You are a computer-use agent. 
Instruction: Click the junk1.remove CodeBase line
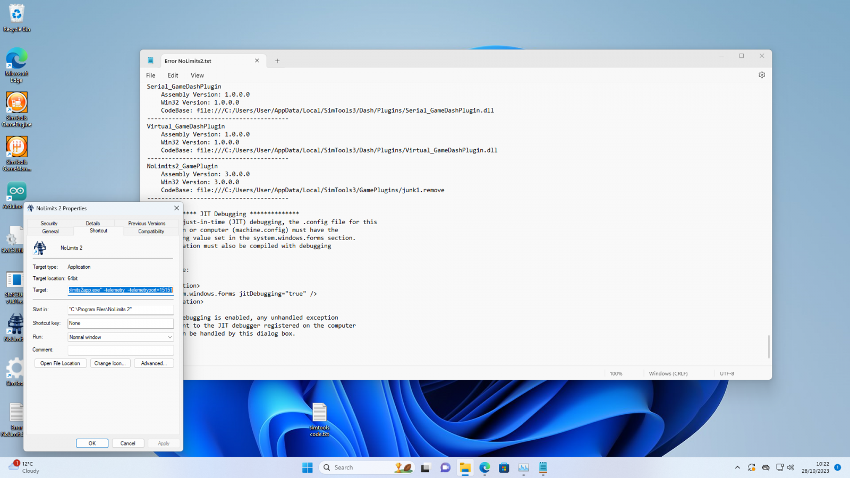click(303, 190)
